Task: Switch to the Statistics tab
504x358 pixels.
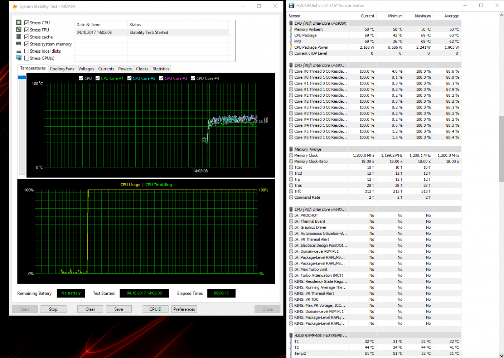Action: (161, 69)
